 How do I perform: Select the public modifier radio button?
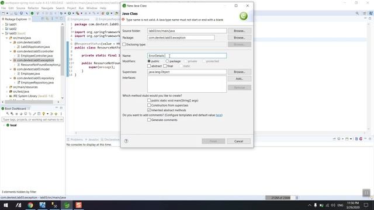[149, 61]
